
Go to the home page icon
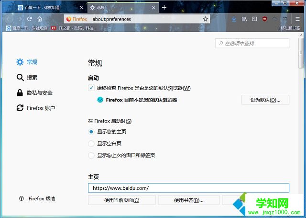(40, 19)
